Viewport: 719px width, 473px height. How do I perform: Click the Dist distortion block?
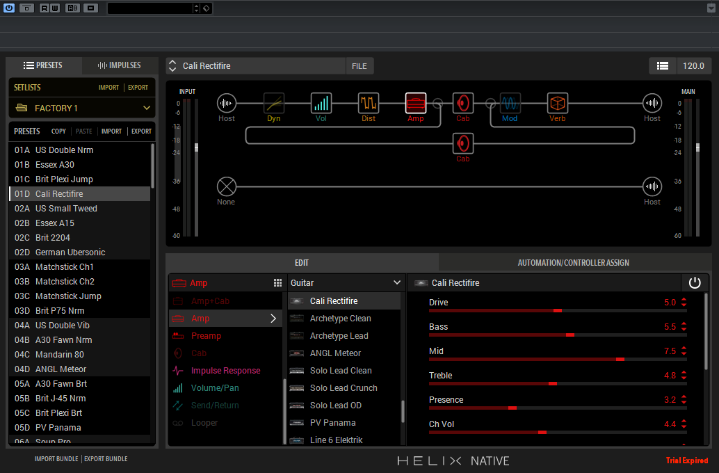(x=369, y=103)
